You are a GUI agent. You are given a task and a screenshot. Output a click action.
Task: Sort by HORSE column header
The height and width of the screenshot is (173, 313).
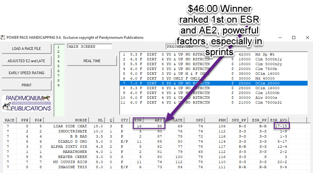[x=66, y=120]
